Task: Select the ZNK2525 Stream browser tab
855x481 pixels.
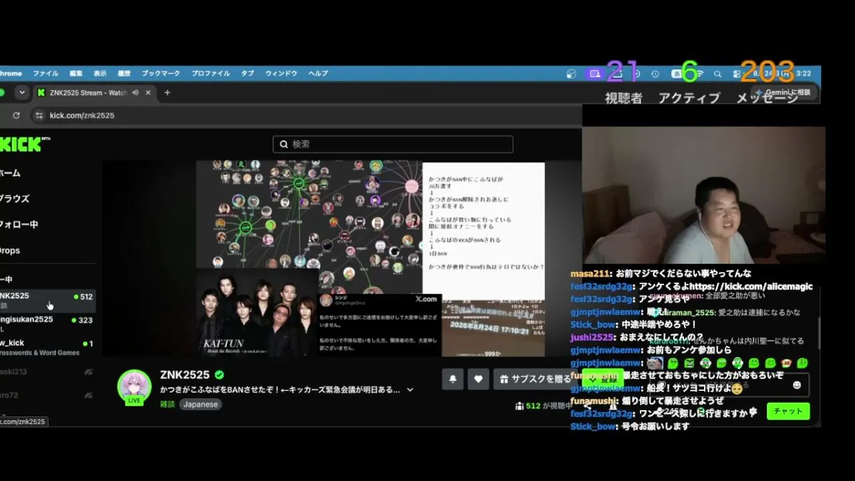Action: tap(95, 93)
